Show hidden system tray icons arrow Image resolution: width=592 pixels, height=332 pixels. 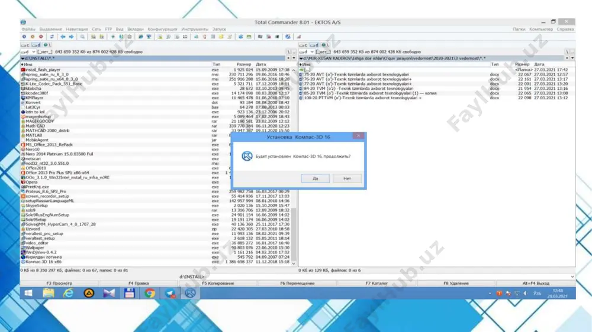[490, 293]
